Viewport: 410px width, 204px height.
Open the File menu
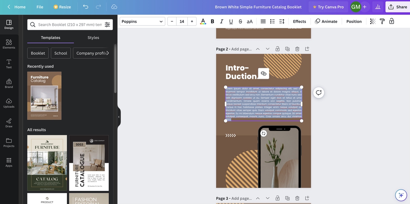tap(40, 7)
